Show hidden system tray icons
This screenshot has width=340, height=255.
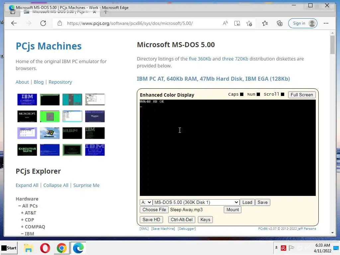click(x=276, y=247)
